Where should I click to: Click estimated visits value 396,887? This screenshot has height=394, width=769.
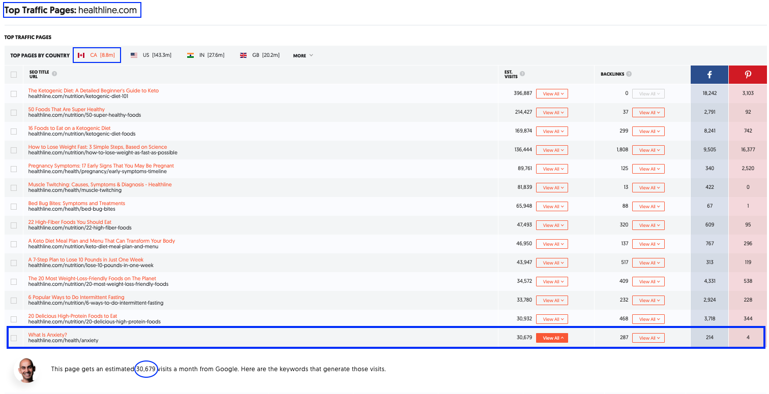(x=523, y=93)
